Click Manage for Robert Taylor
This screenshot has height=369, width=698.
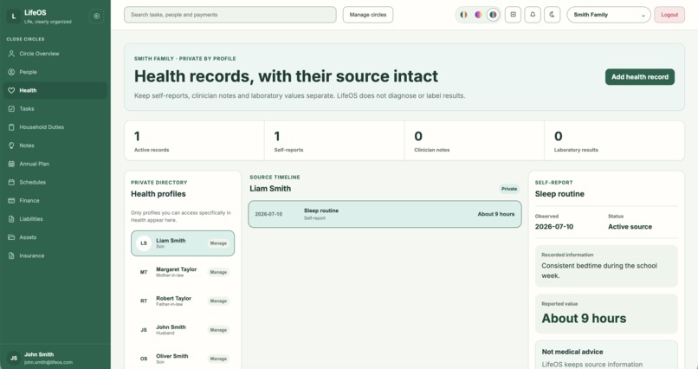coord(218,301)
